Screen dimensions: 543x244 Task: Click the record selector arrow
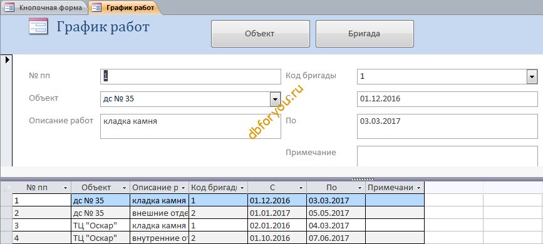point(7,59)
